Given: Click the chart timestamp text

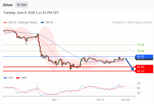Looking at the screenshot, I should pyautogui.click(x=31, y=13).
